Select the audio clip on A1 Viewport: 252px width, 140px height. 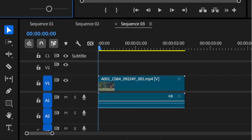click(141, 100)
